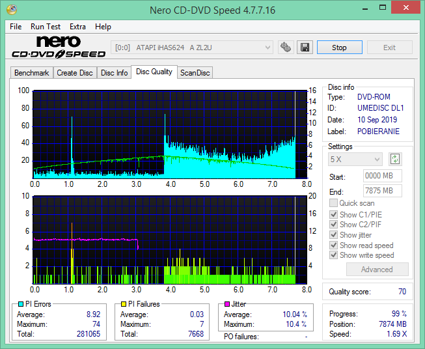This screenshot has height=349, width=425.
Task: Close the Nero CD-DVD Speed window
Action: click(405, 8)
